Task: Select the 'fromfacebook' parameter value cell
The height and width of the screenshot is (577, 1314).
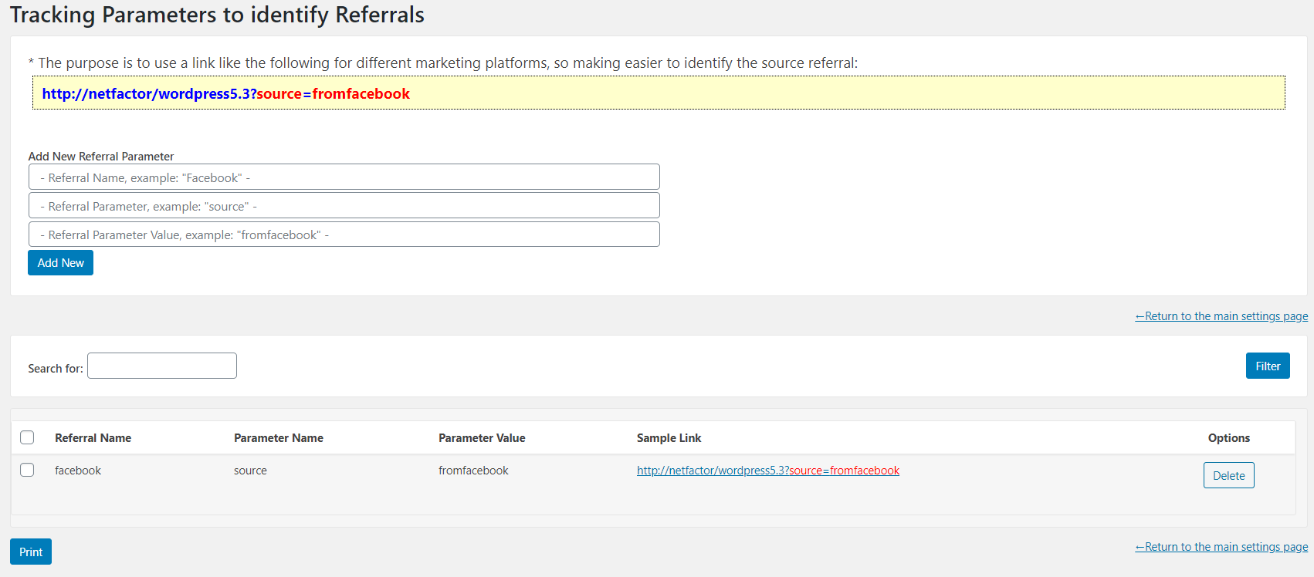Action: click(x=473, y=471)
